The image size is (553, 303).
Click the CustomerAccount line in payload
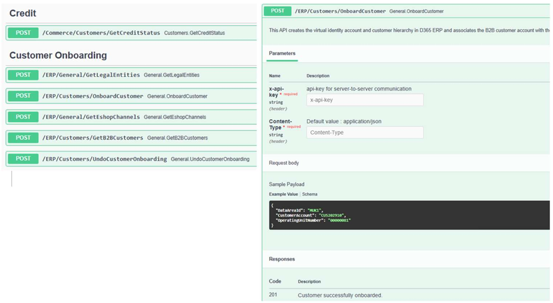pyautogui.click(x=311, y=215)
